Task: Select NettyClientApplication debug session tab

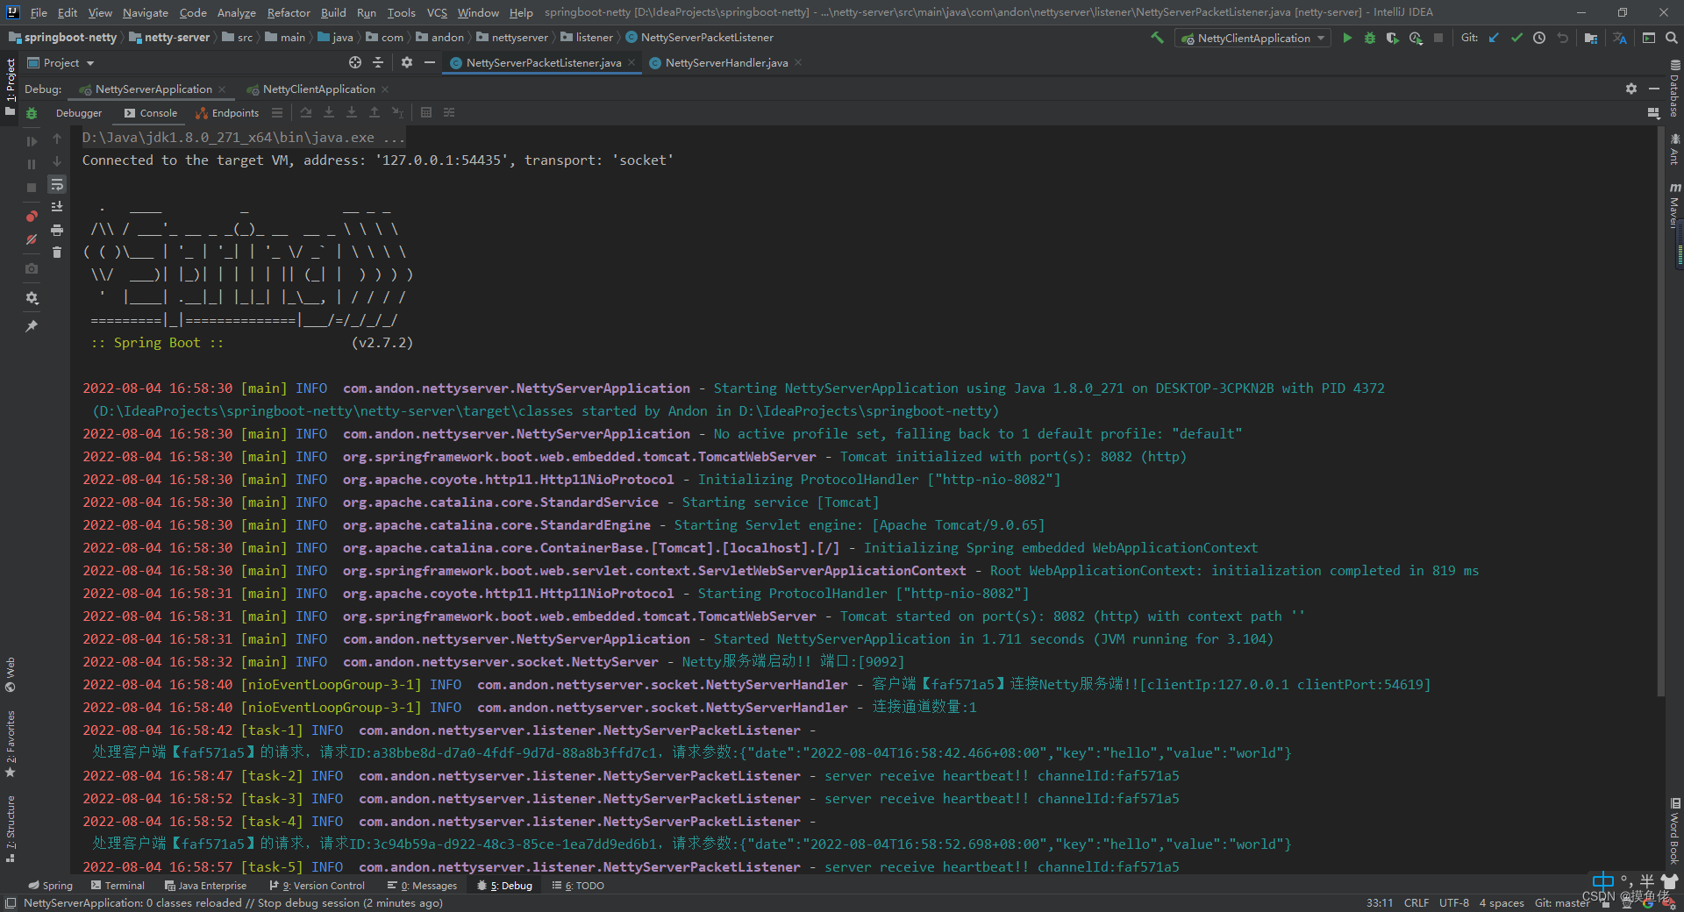Action: [x=318, y=89]
